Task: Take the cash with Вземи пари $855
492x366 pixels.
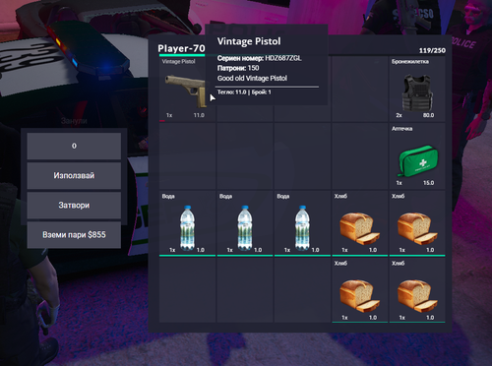Action: click(74, 235)
